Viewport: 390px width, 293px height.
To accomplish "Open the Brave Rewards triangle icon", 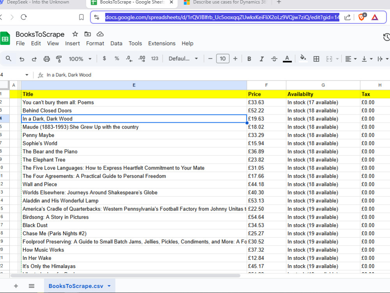I will coord(375,17).
